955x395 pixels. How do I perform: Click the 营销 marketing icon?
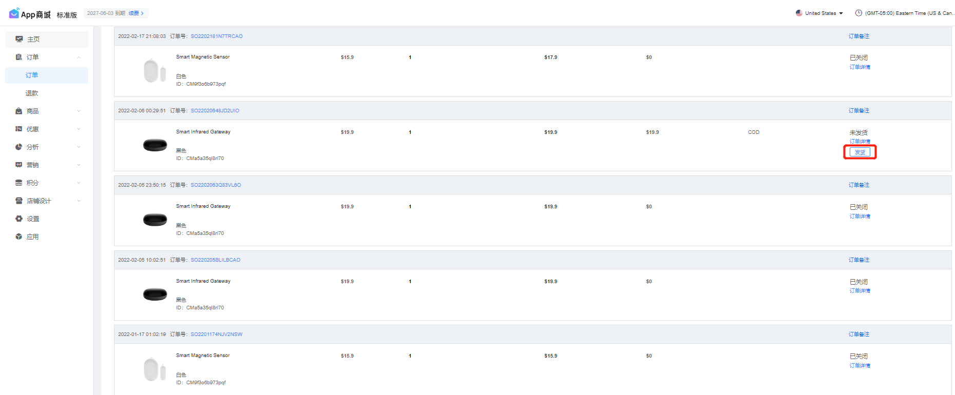pyautogui.click(x=19, y=165)
